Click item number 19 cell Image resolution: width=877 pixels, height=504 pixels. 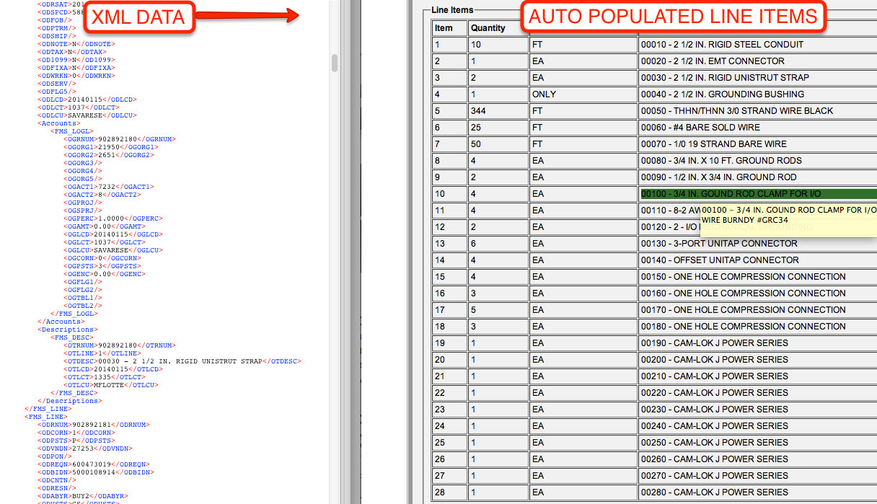click(x=449, y=343)
